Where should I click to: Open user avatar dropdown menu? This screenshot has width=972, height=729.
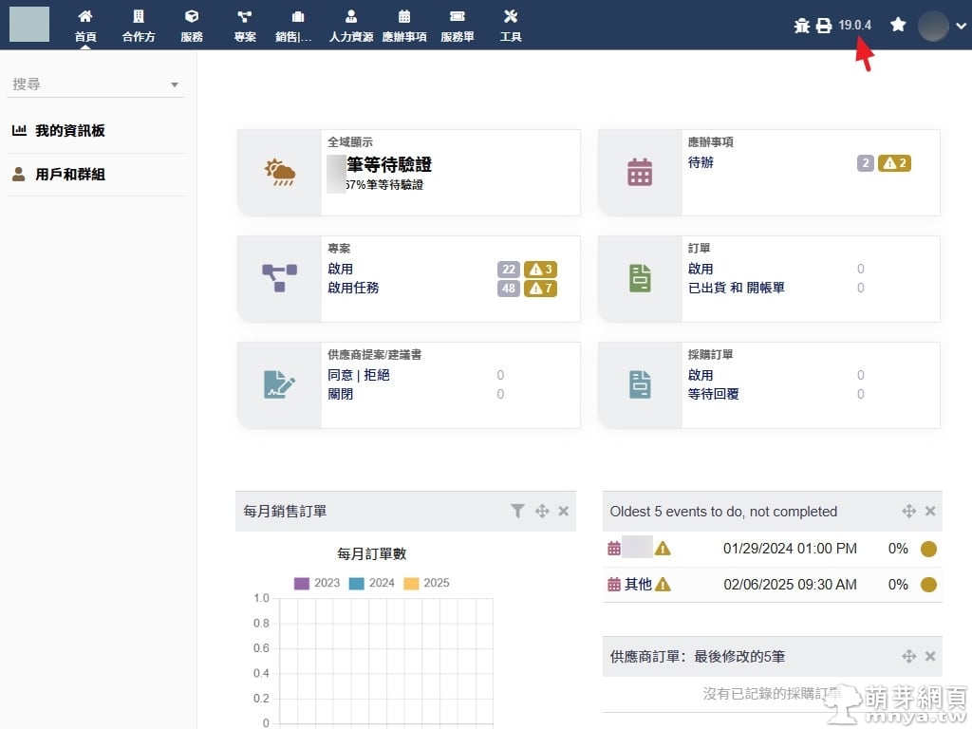(942, 26)
